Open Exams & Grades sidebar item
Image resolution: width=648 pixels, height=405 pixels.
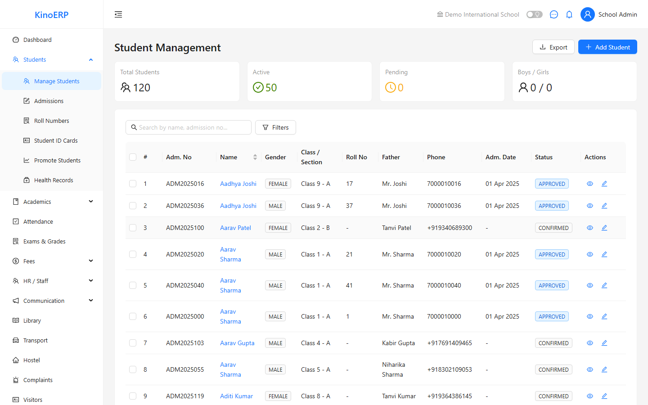click(x=51, y=241)
